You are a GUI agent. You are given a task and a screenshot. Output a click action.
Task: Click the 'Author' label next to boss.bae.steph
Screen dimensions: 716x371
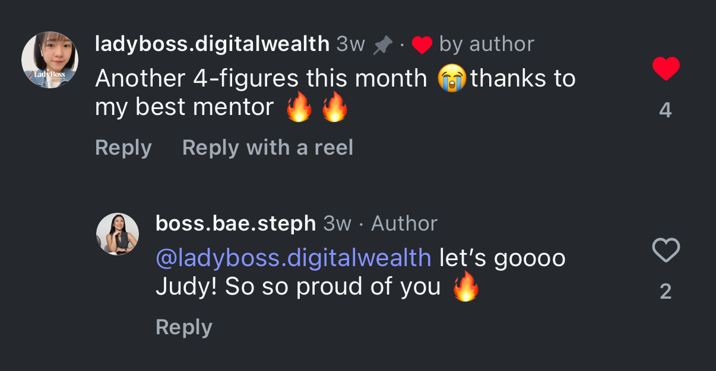click(x=404, y=223)
